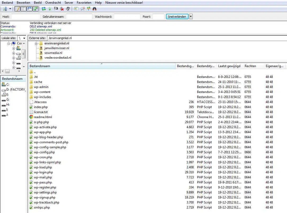Click the disconnect from server icon

point(62,9)
